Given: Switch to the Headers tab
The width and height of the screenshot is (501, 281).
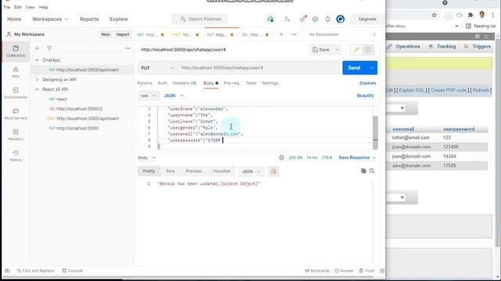Looking at the screenshot, I should pos(185,84).
